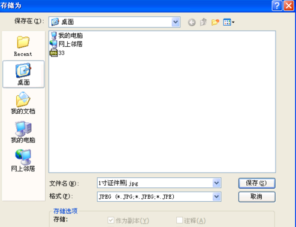Open the view menu icon

[229, 22]
